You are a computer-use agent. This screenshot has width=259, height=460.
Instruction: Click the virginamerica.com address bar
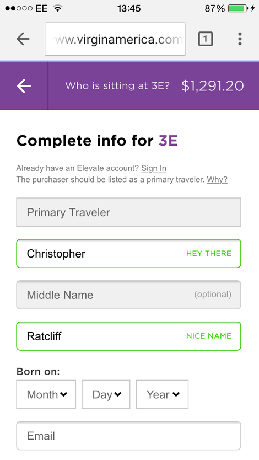point(115,39)
